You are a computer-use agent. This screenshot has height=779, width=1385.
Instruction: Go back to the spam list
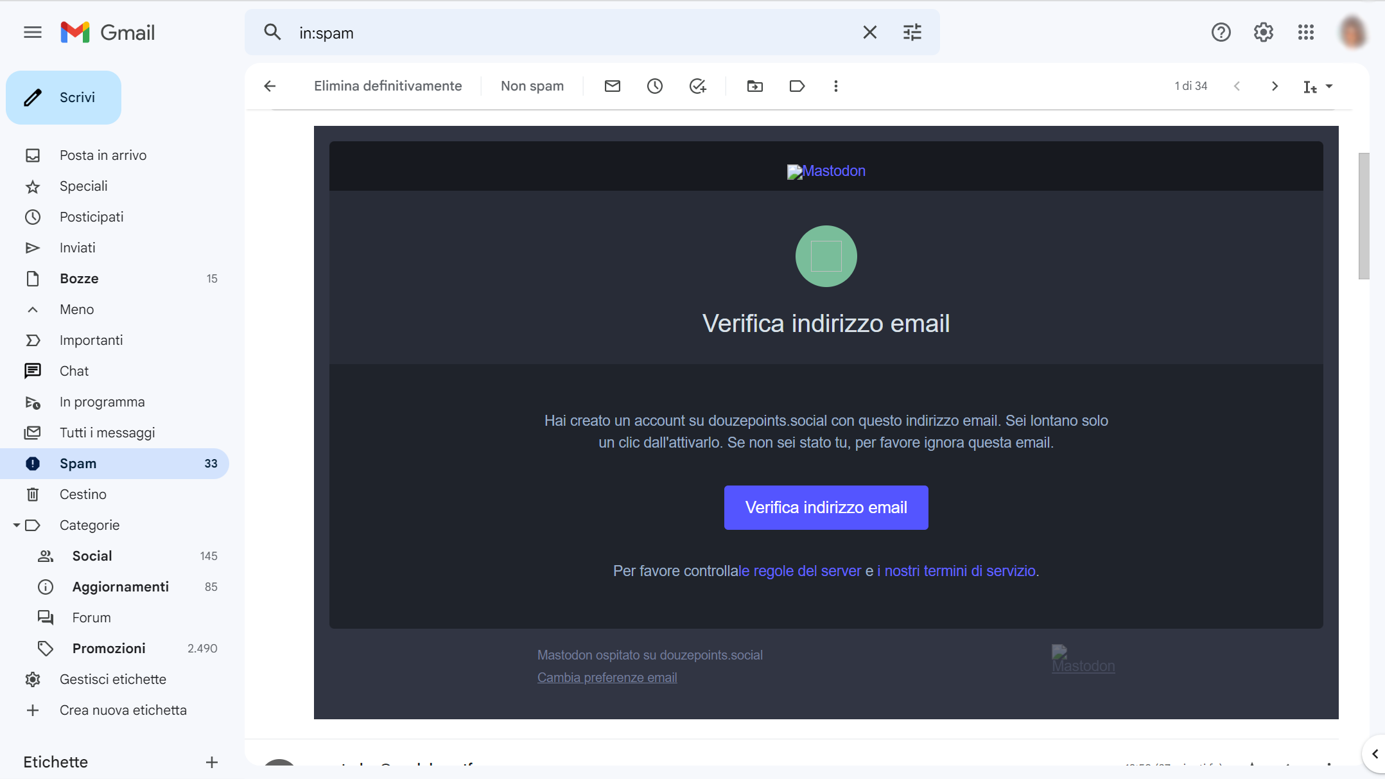tap(270, 85)
